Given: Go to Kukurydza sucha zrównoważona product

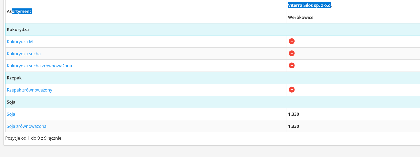Looking at the screenshot, I should tap(39, 66).
